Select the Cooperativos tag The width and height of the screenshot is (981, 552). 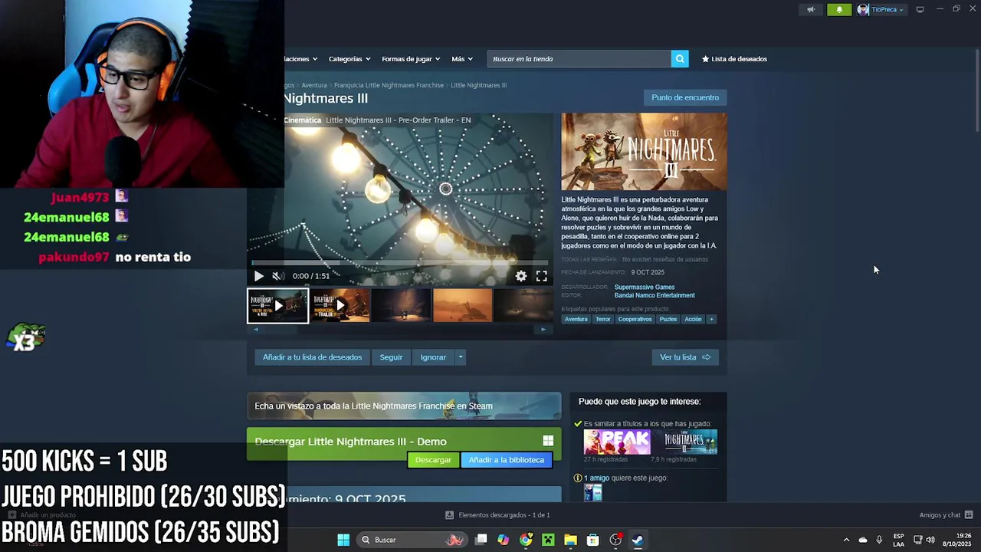tap(635, 319)
